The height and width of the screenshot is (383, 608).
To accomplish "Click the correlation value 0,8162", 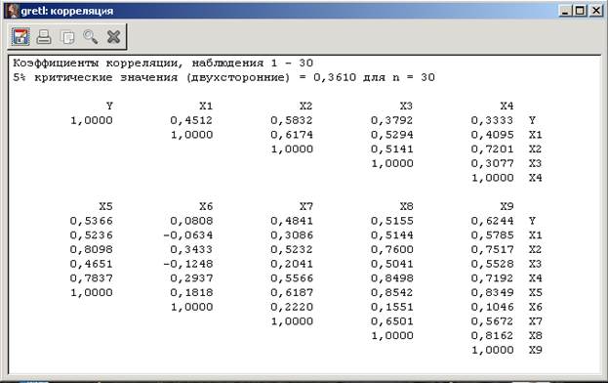I will [493, 336].
